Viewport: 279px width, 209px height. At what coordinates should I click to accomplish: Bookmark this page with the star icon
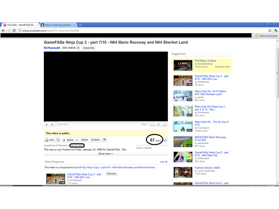[269, 31]
